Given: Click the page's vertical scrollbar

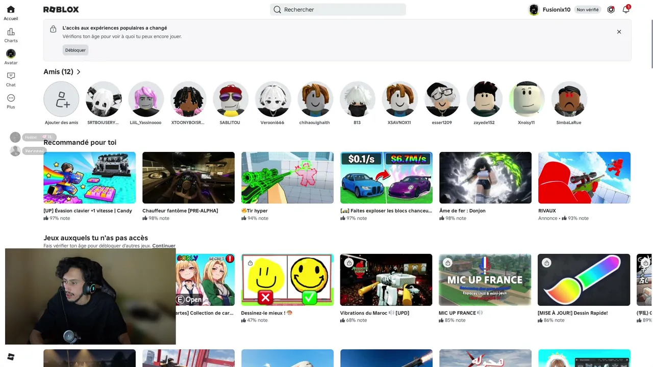Looking at the screenshot, I should (x=651, y=43).
